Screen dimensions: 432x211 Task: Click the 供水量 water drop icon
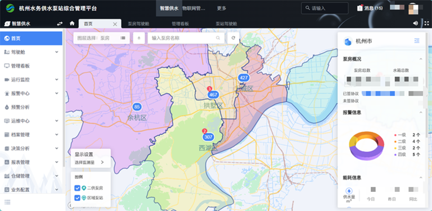click(349, 191)
